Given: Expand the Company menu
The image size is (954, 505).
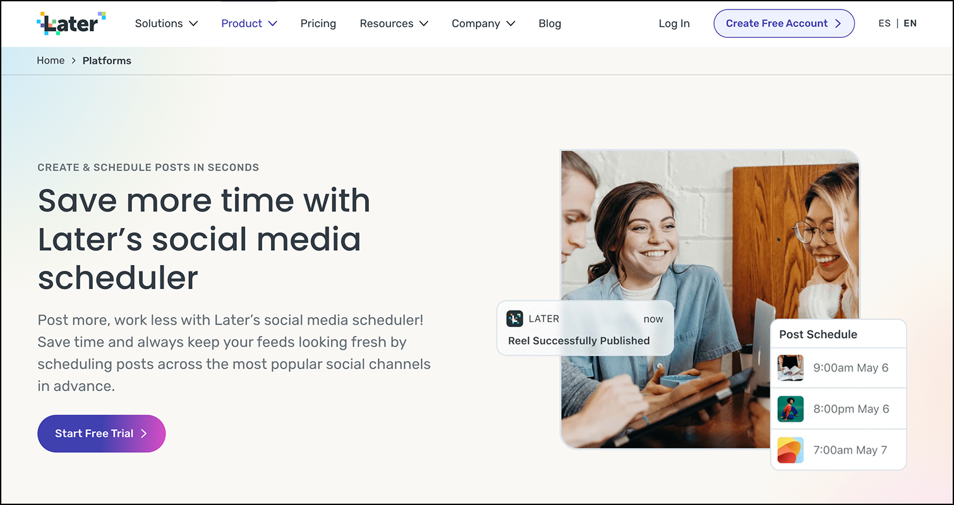Looking at the screenshot, I should point(483,23).
